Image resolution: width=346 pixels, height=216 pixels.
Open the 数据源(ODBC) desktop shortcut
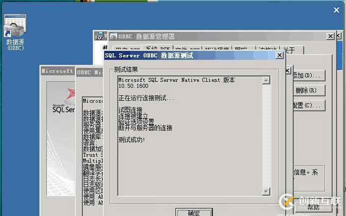click(15, 32)
